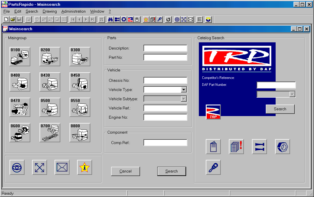
Task: Click the documents with exclamation toolbar icon
Action: pyautogui.click(x=153, y=19)
